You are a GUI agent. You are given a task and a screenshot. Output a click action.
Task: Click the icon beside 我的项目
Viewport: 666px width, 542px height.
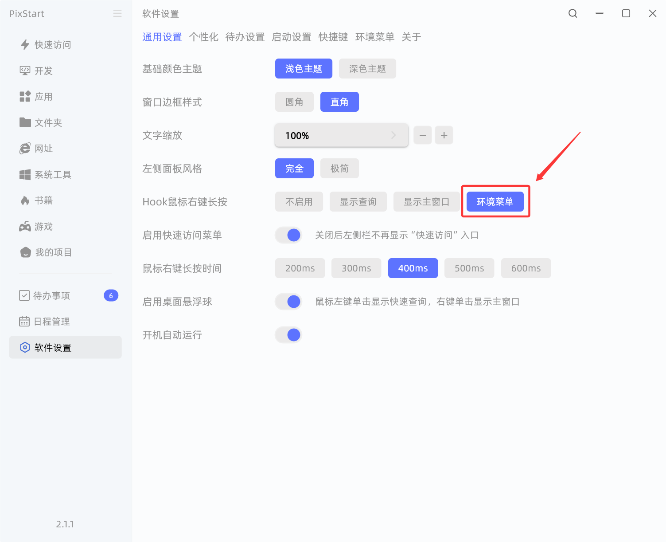pyautogui.click(x=26, y=252)
